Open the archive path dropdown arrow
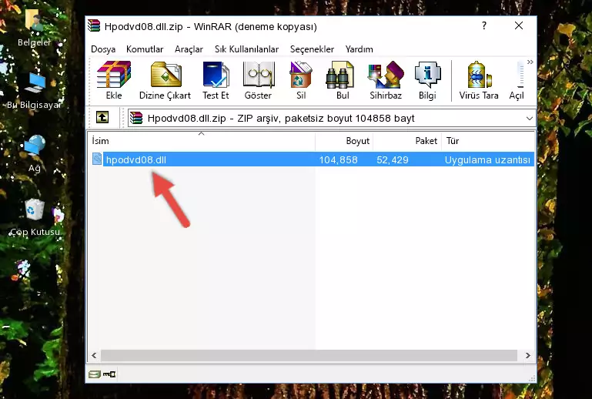The width and height of the screenshot is (592, 399). (530, 119)
